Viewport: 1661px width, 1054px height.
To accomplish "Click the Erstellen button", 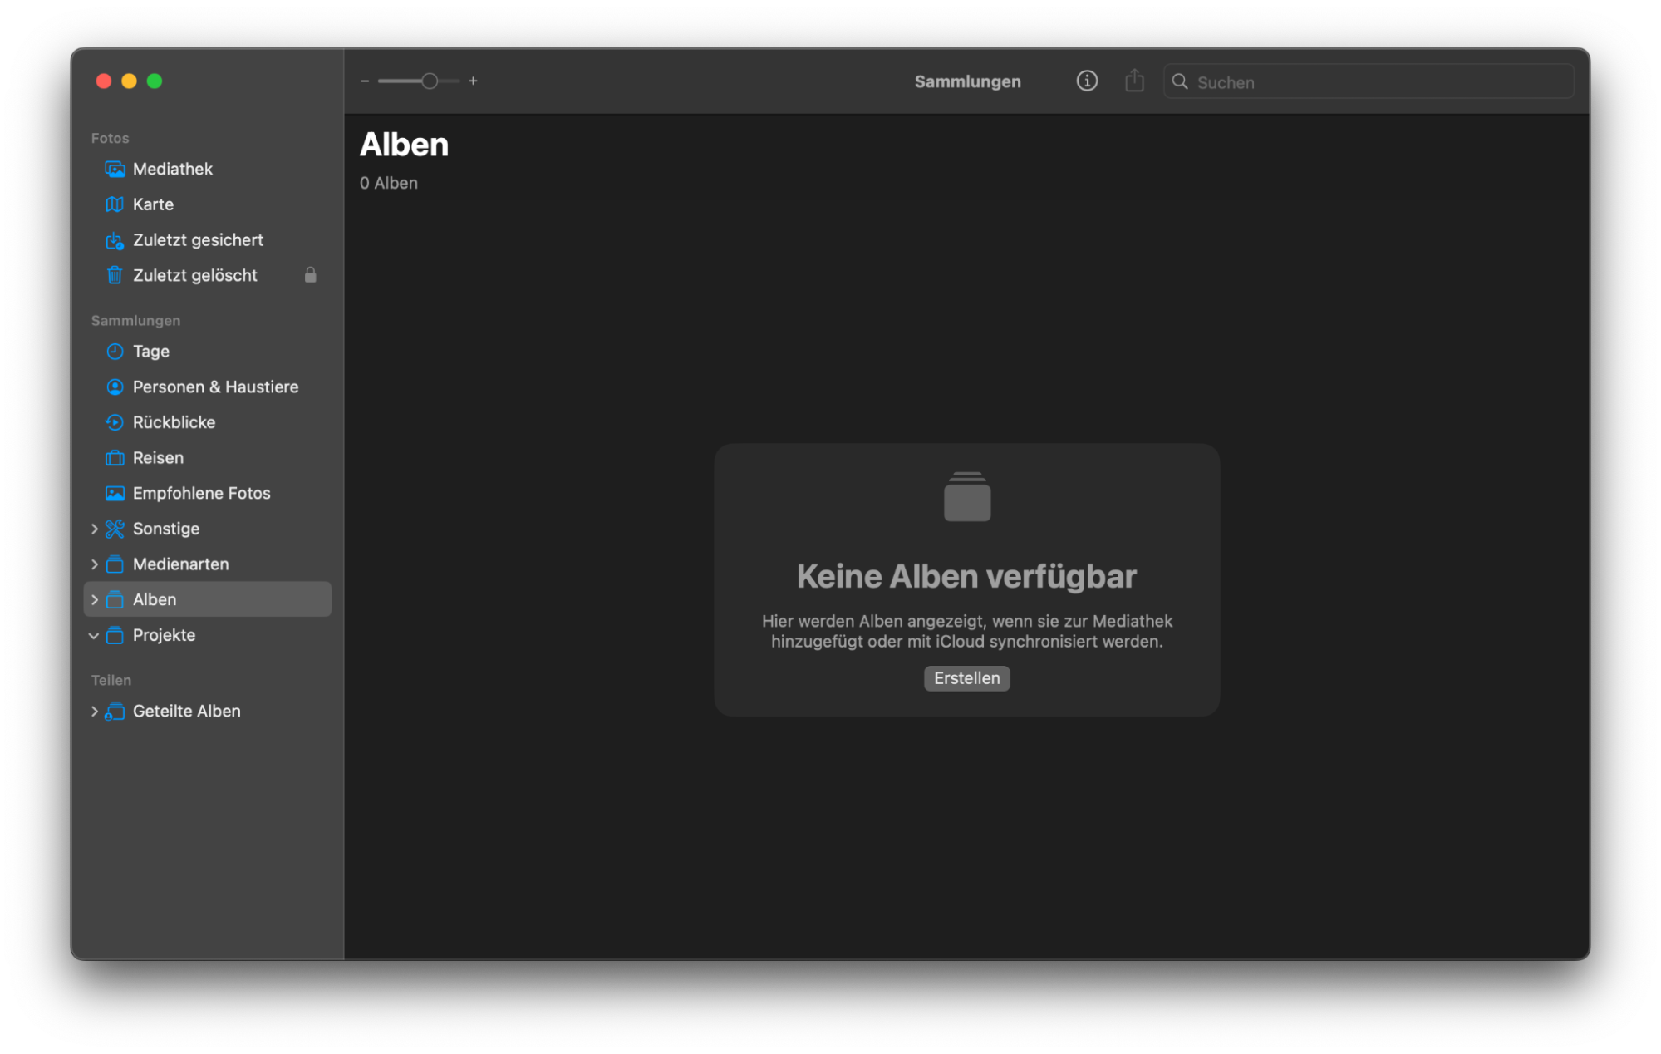I will coord(966,678).
